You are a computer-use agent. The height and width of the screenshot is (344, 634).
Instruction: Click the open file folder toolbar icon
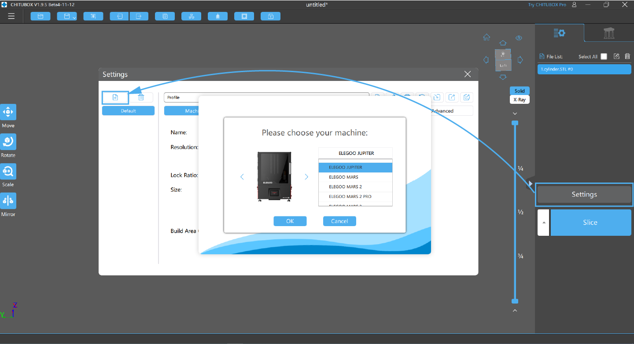pyautogui.click(x=41, y=16)
